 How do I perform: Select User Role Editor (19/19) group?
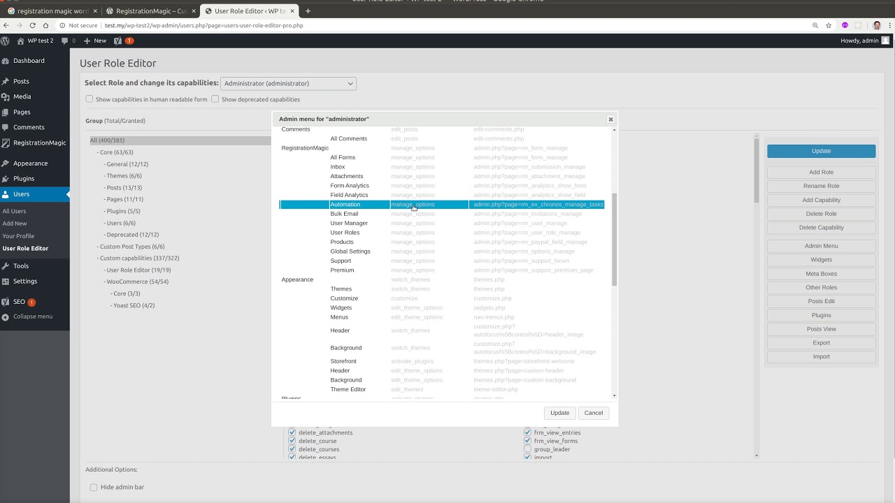click(137, 270)
